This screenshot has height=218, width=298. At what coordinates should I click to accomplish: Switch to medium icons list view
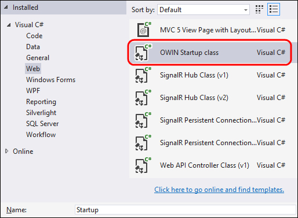[274, 9]
